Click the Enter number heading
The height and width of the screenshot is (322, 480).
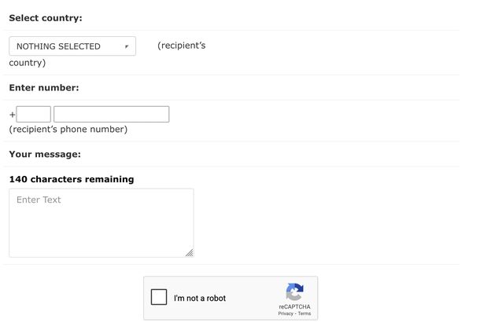[44, 88]
